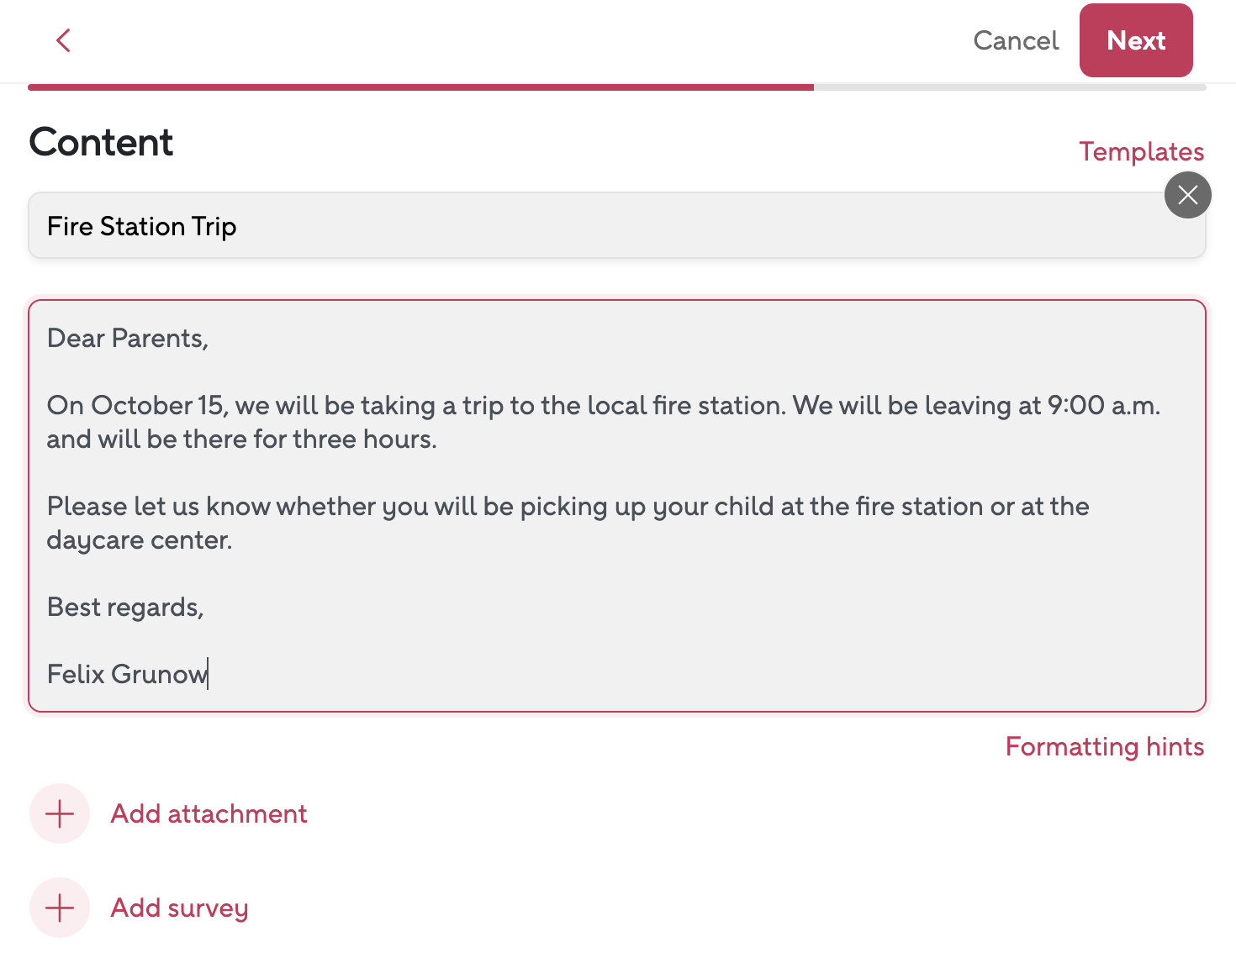The width and height of the screenshot is (1236, 963).
Task: Click the Add survey label
Action: click(x=179, y=908)
